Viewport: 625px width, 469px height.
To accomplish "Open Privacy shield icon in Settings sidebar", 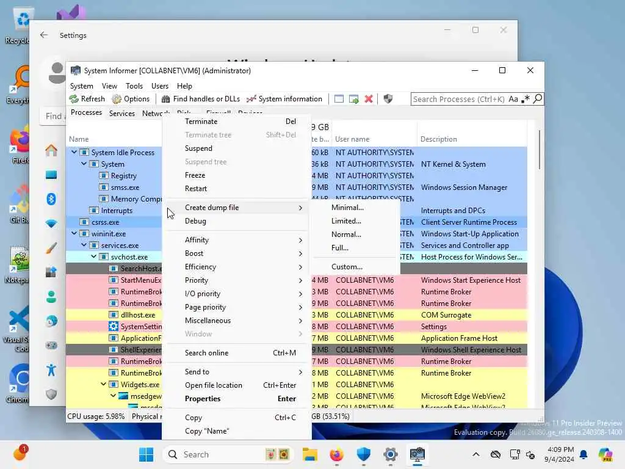I will point(51,394).
